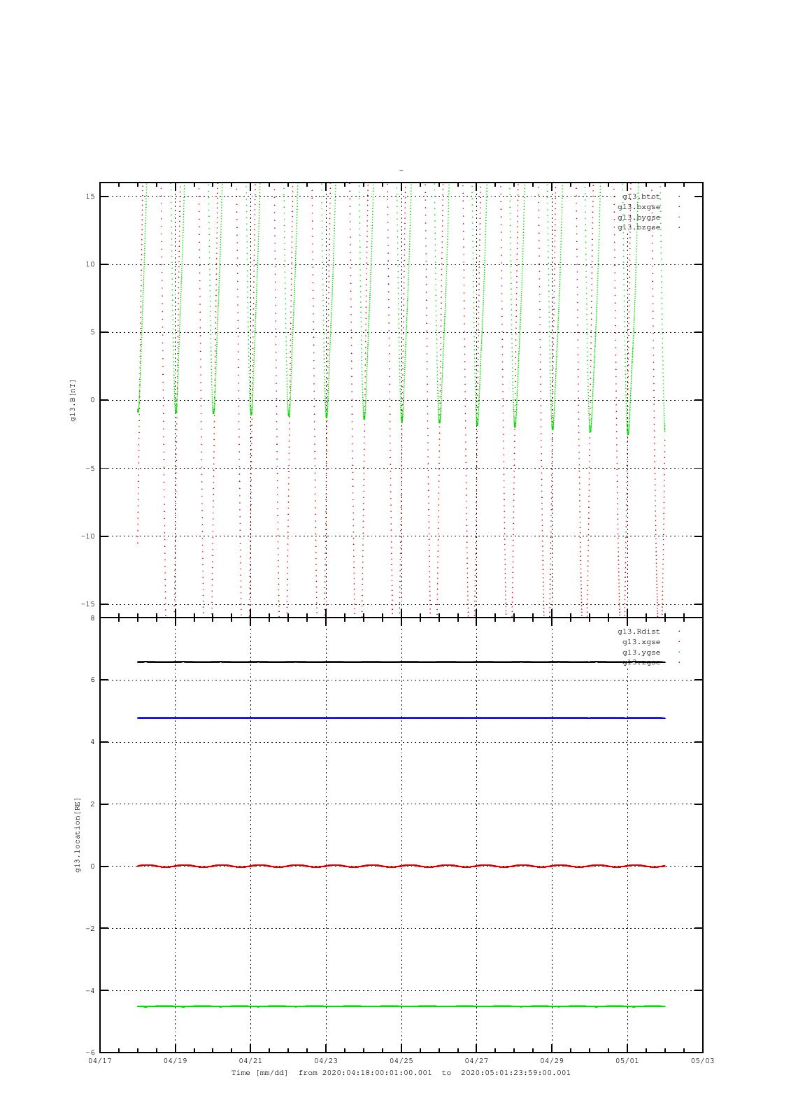The width and height of the screenshot is (791, 1119).
Task: Click the wavy red line in location plot
Action: 401,866
